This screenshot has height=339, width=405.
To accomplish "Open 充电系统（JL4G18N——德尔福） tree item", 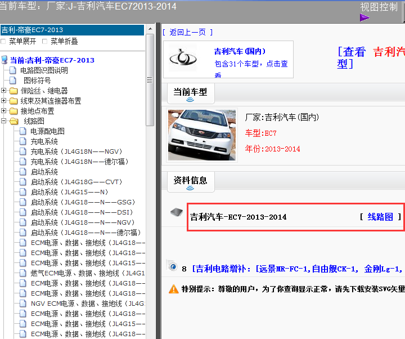I will pyautogui.click(x=80, y=162).
